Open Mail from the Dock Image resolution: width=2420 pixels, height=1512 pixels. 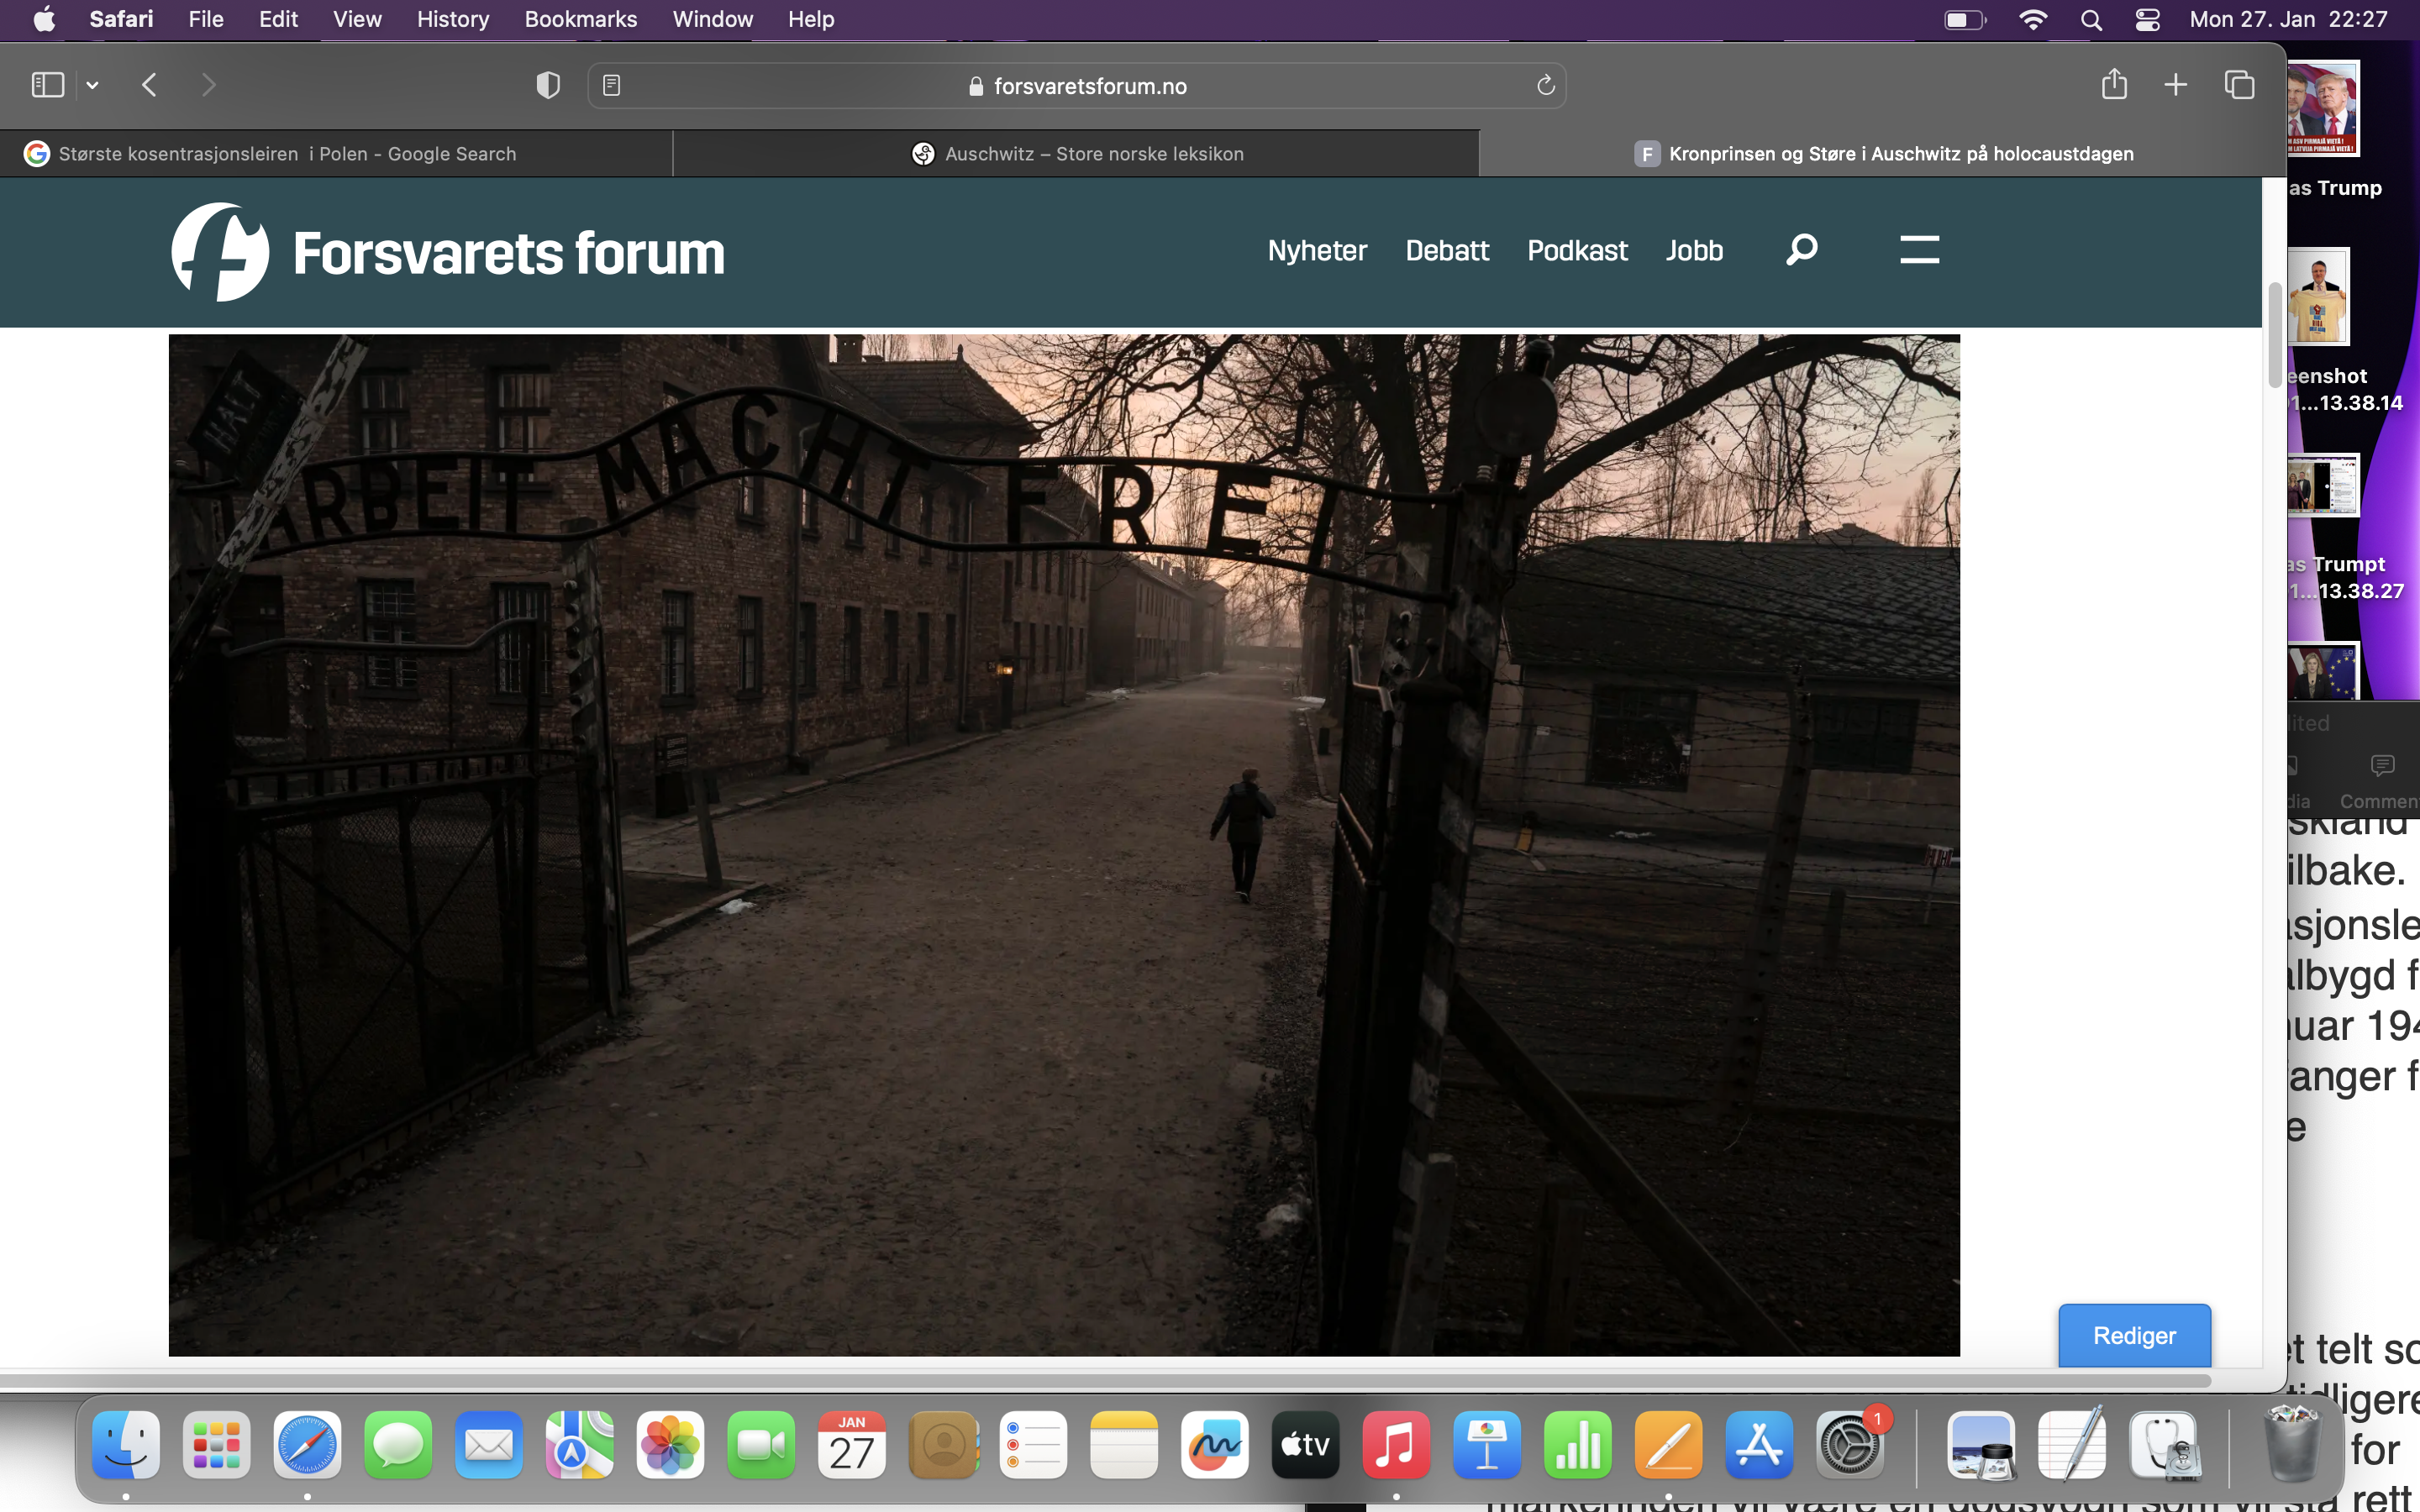pos(489,1445)
